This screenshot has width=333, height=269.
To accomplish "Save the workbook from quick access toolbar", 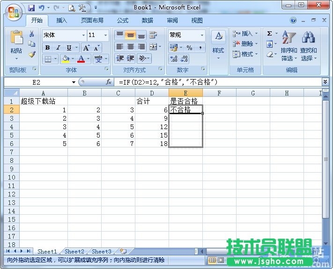I will [31, 7].
